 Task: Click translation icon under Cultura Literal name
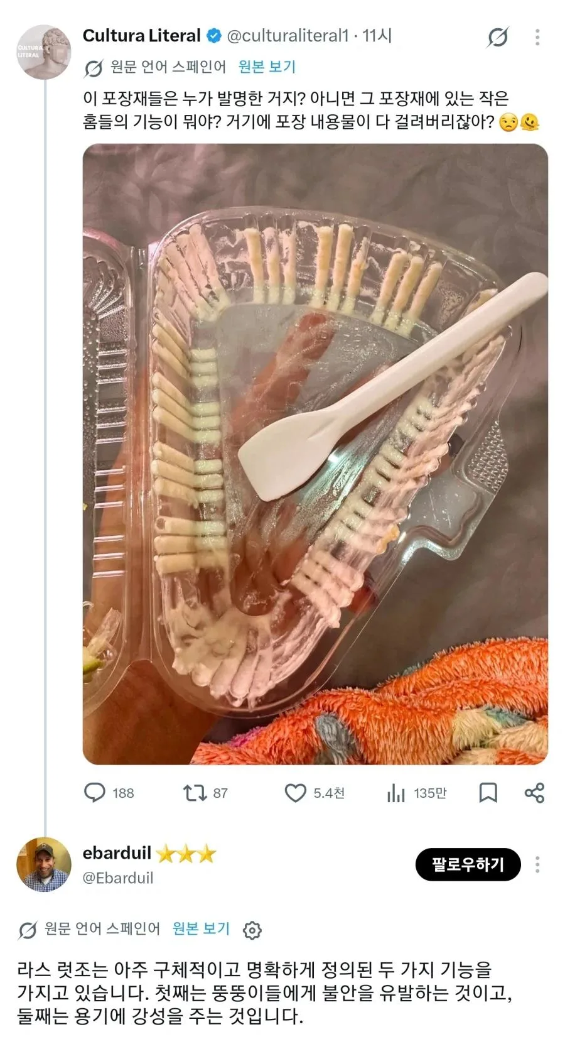(94, 68)
